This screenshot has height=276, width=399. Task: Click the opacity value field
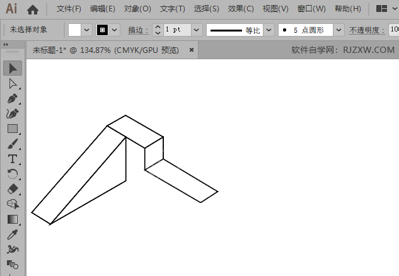tap(394, 30)
